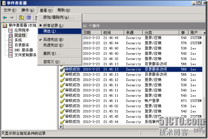Select the 系统事件 row at 21:45:44
208x139 pixels.
click(x=131, y=122)
